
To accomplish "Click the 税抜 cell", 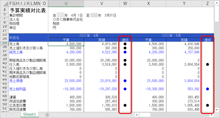I will 56,24.
